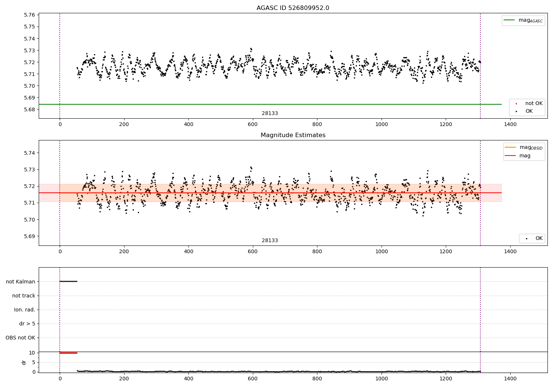Screen dimensions: 553x387
Task: Click the rotated "dr" y-axis label
Action: 24,363
